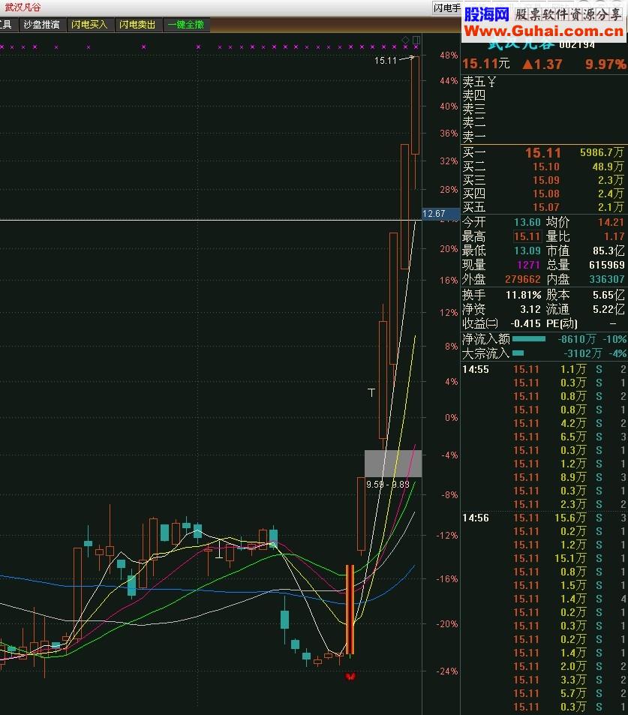Select the highlighted orange-yellow candle
Screen dimensions: 628x715
(x=350, y=609)
